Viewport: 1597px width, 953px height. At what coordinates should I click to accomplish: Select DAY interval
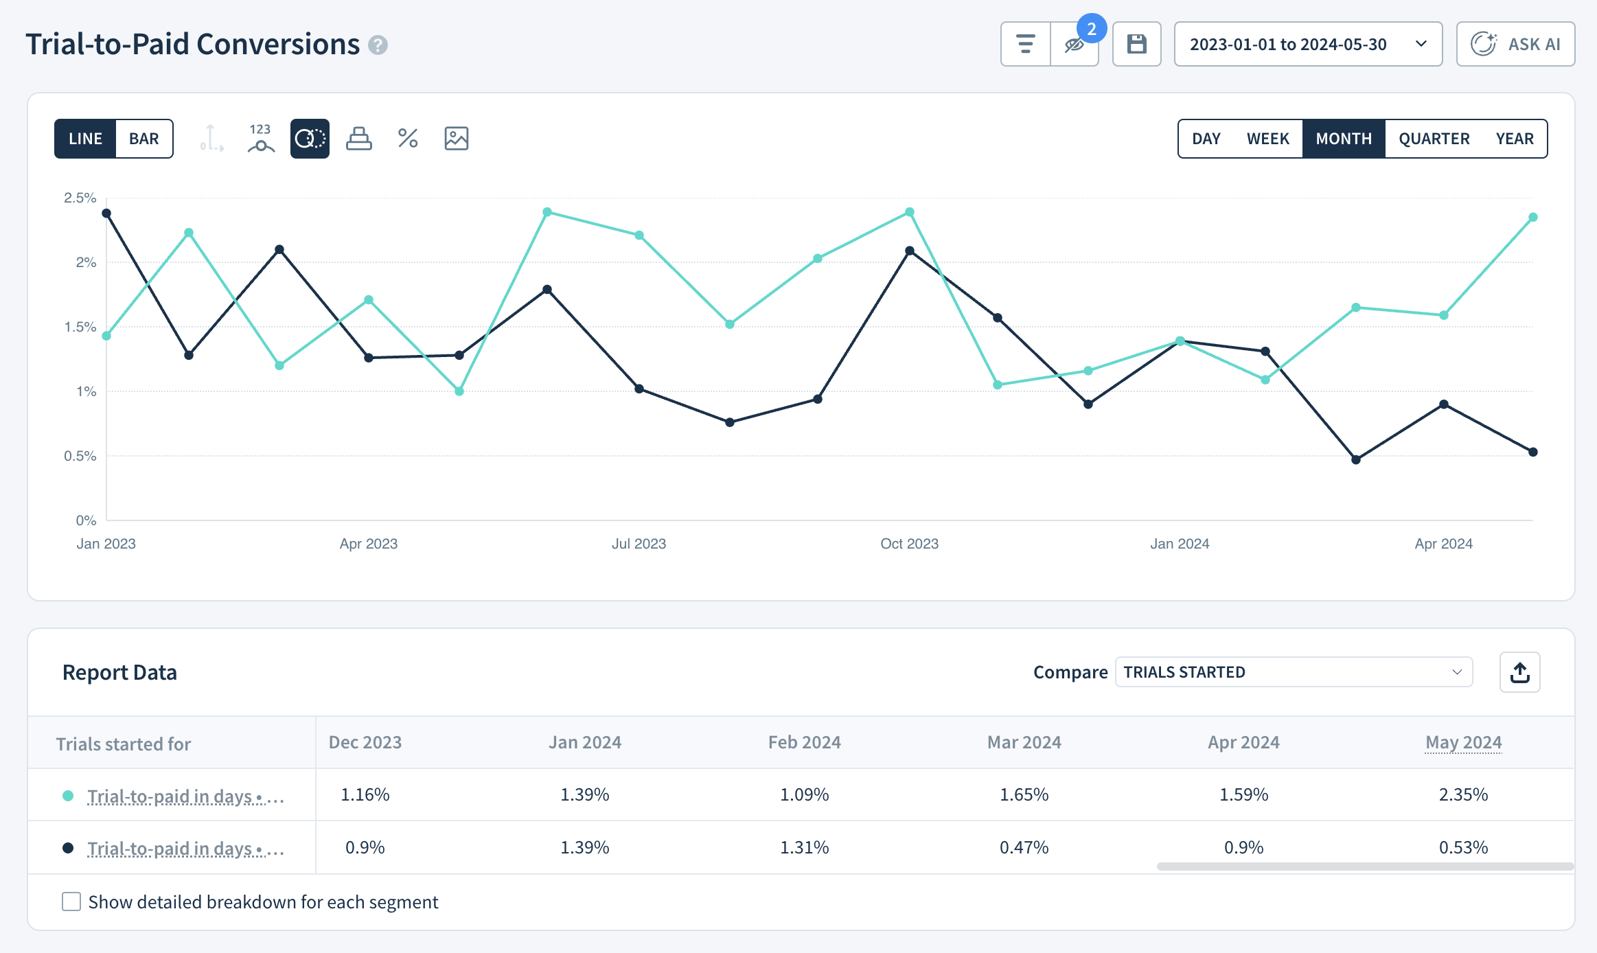tap(1206, 139)
